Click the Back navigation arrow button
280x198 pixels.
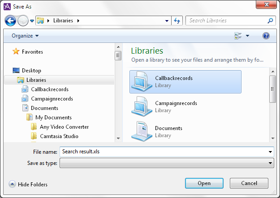(10, 21)
